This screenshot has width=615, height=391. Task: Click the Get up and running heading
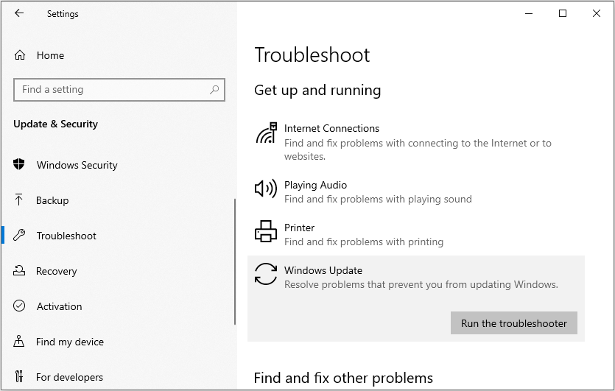(x=317, y=90)
